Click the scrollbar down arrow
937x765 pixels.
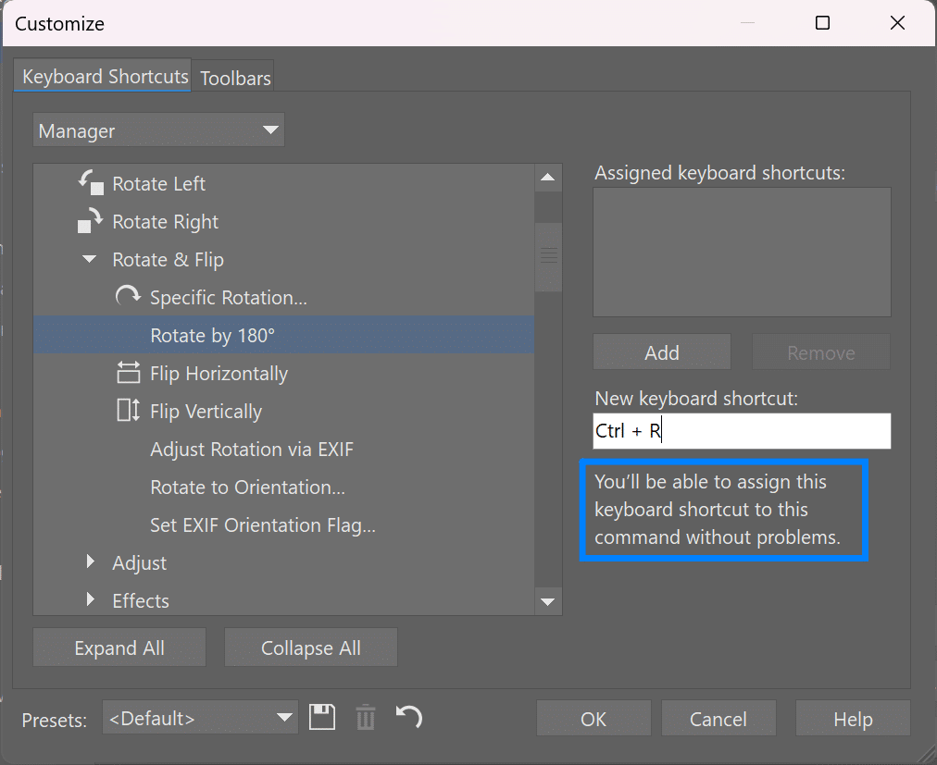tap(548, 601)
